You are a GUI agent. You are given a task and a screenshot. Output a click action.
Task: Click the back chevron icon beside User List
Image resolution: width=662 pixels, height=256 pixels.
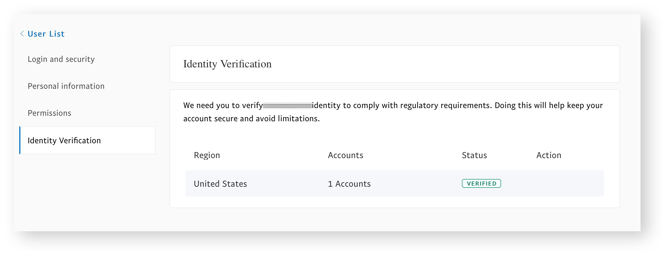point(22,34)
